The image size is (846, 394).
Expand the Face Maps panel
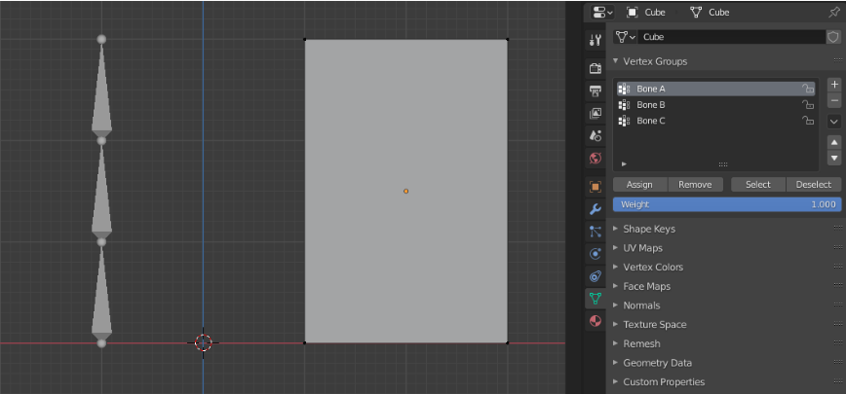616,286
